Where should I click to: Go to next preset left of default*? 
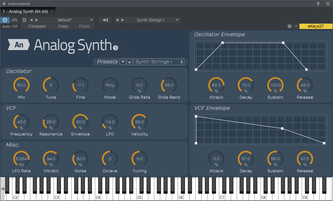[x=37, y=20]
